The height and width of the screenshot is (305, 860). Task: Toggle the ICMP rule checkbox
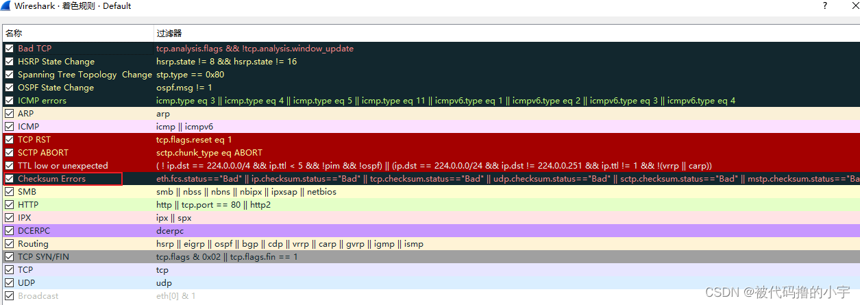coord(9,127)
